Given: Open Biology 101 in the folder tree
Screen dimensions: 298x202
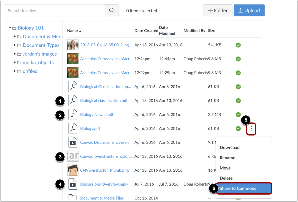Looking at the screenshot, I should pos(31,28).
